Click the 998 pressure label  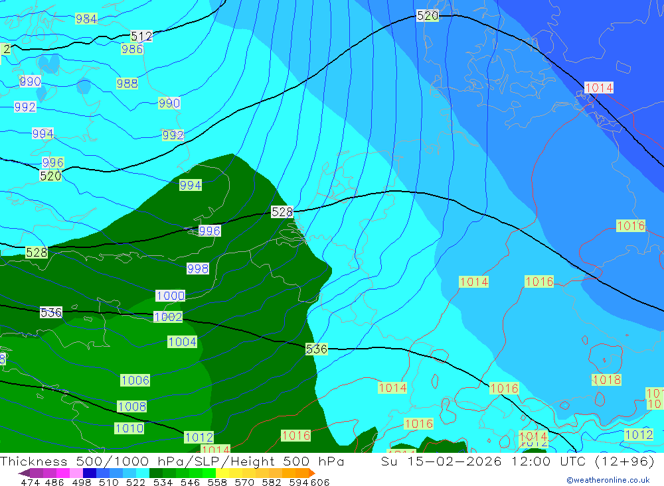pos(198,269)
